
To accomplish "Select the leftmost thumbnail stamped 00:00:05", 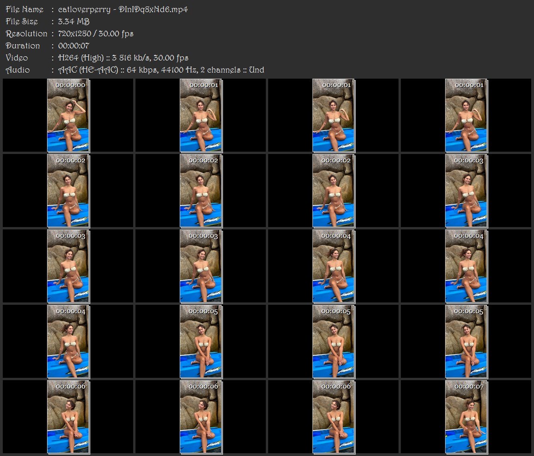I will point(201,342).
